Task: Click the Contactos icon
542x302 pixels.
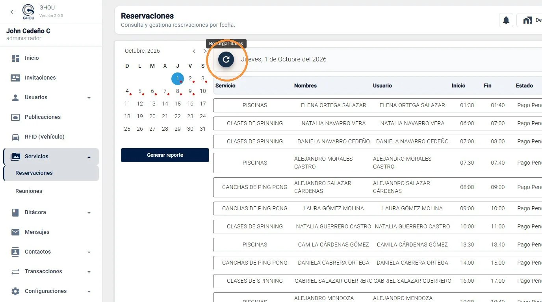Action: pos(15,252)
